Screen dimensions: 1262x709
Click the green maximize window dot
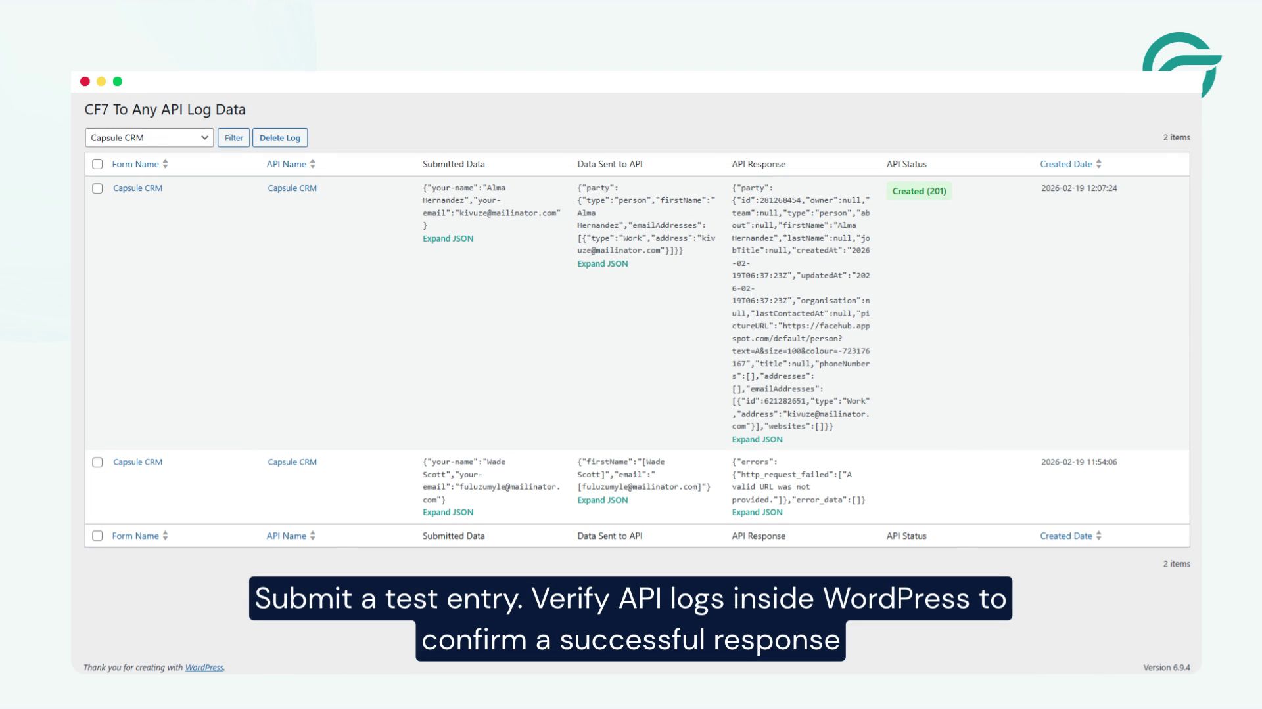click(x=118, y=81)
